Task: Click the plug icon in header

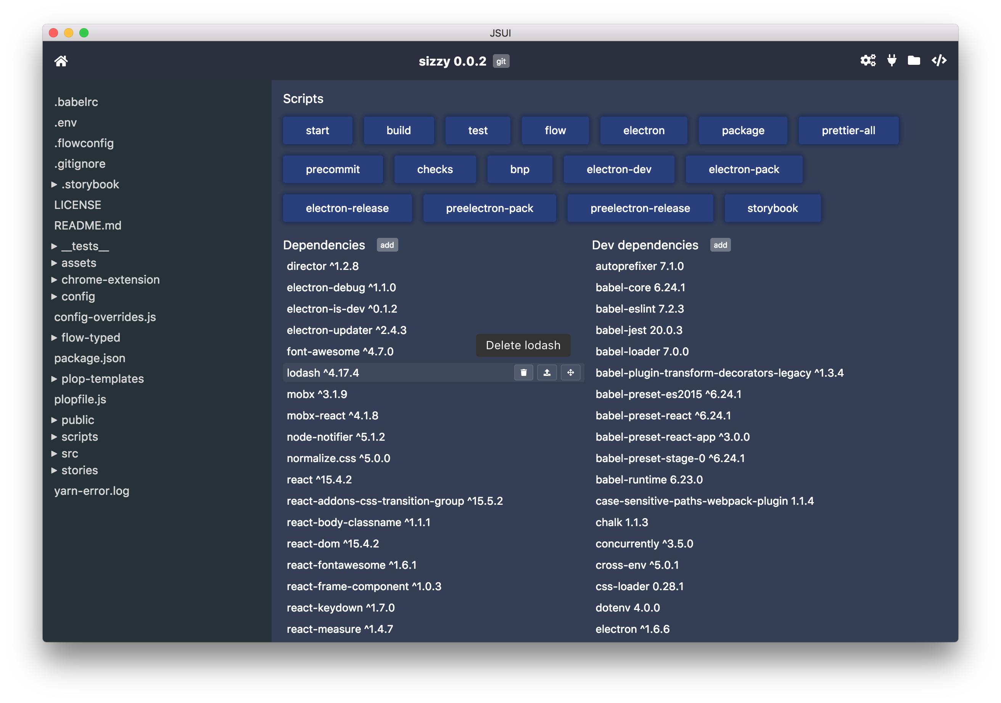Action: point(892,60)
